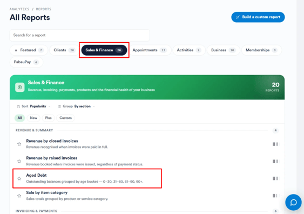Click the Search for a report field

pos(79,35)
